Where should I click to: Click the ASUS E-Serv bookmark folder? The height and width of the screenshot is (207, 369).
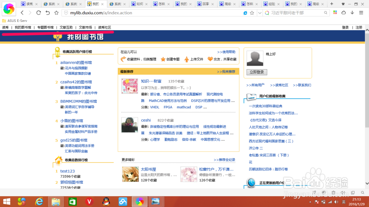[x=15, y=21]
